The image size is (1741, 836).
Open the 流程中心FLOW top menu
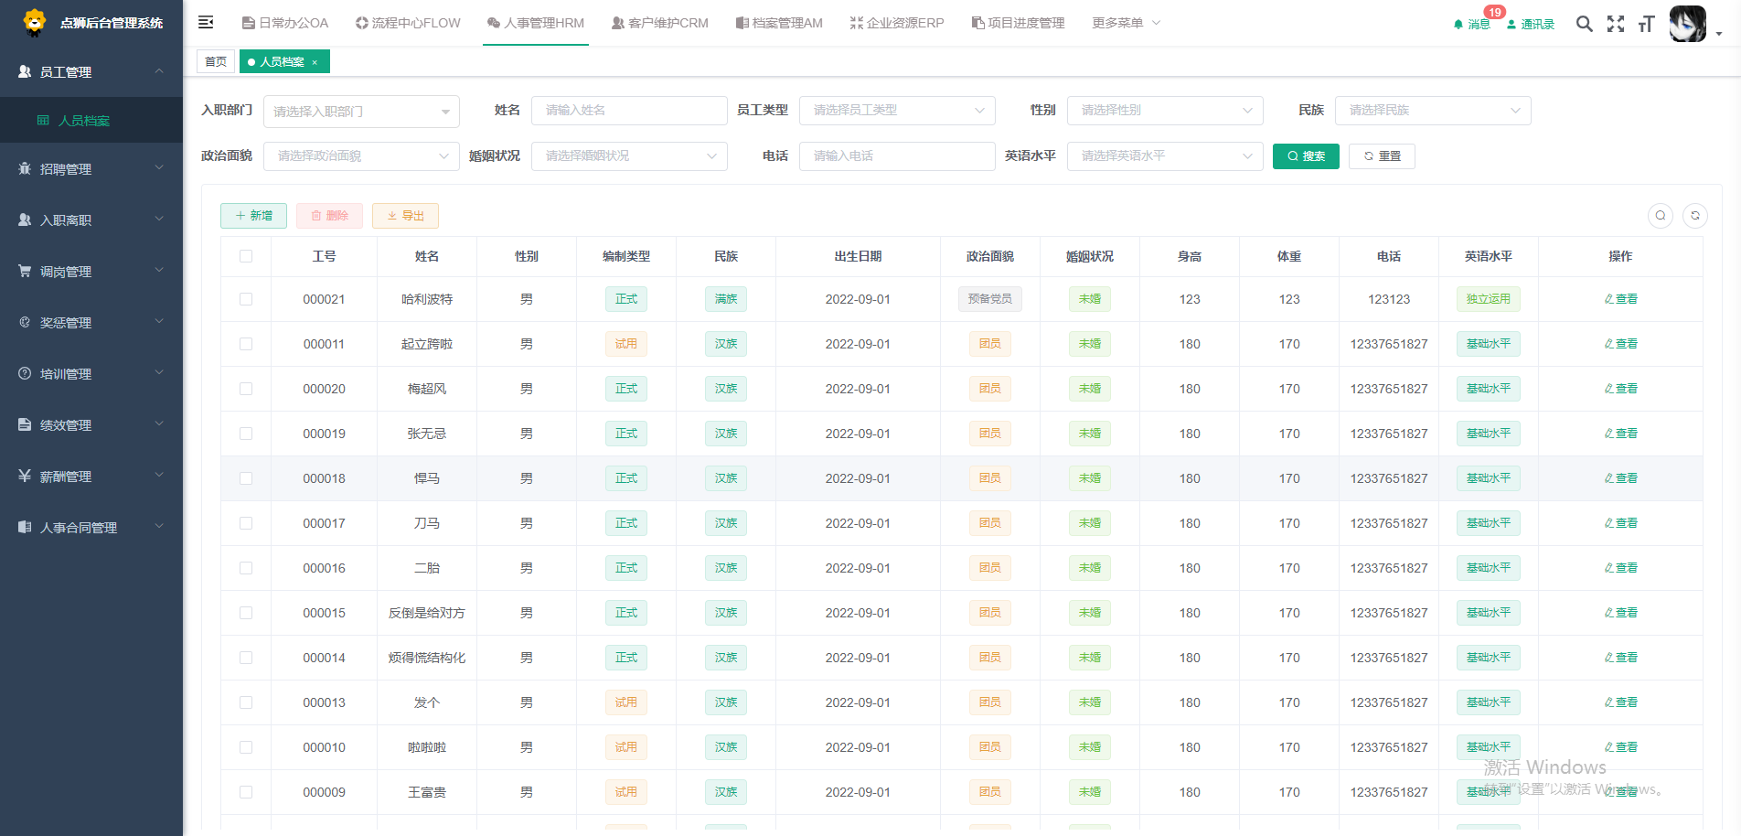click(408, 23)
